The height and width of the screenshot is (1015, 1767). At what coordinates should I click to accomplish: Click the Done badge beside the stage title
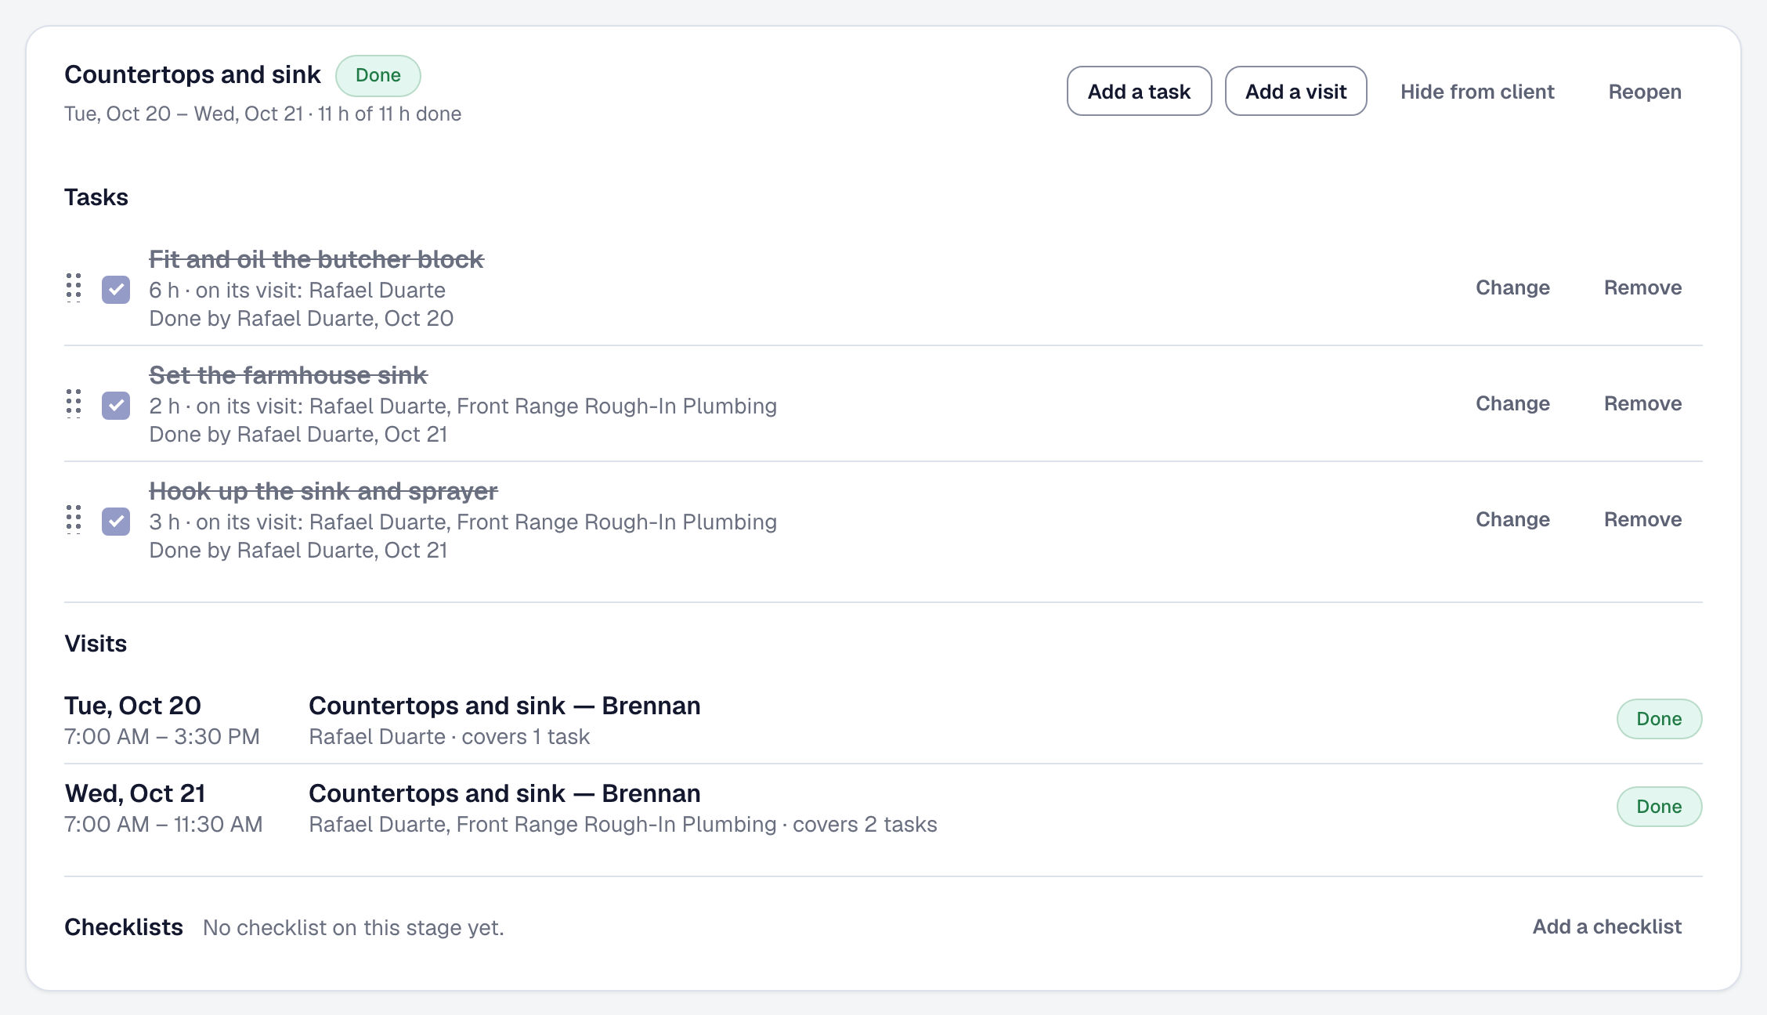(378, 75)
